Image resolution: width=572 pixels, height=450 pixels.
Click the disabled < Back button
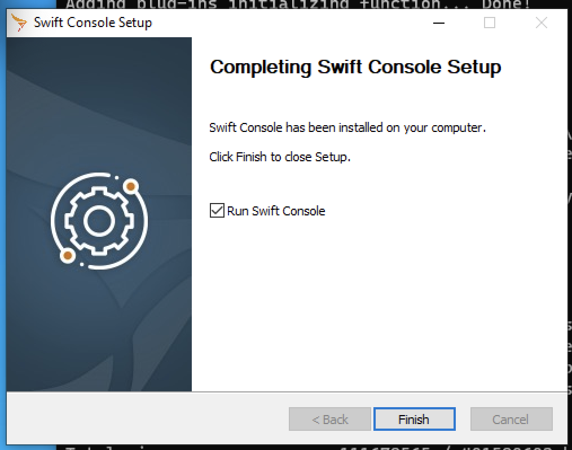[330, 419]
